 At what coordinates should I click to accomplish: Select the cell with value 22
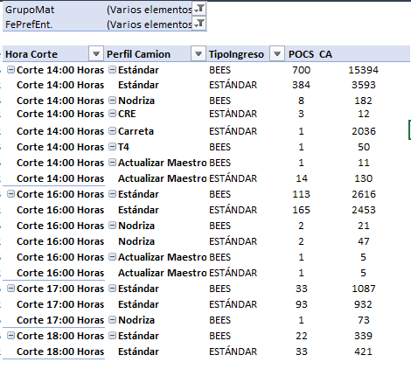click(302, 336)
